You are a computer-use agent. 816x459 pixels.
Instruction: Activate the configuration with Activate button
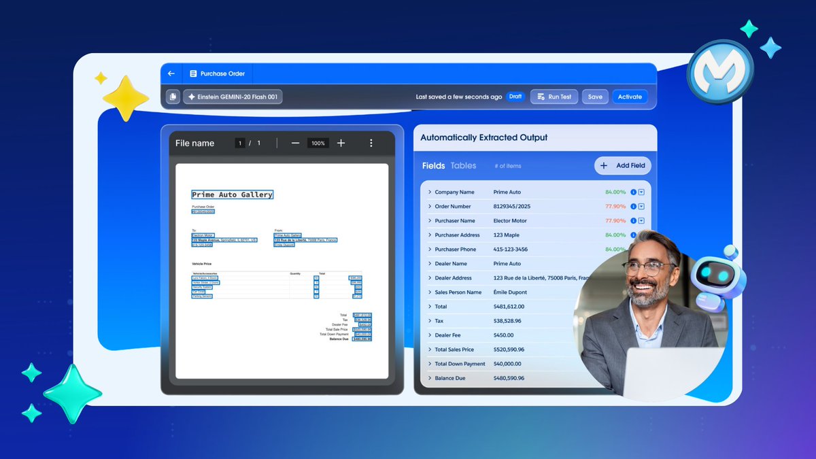point(630,97)
